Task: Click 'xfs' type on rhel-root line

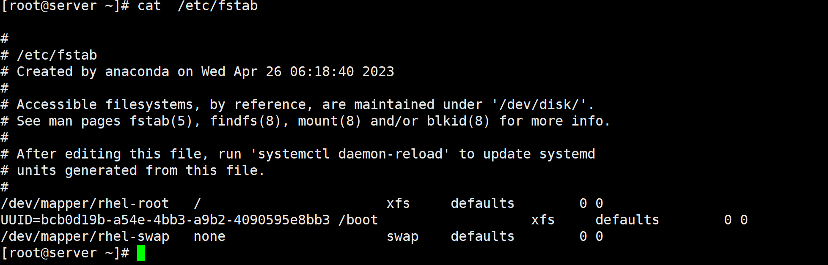Action: 398,203
